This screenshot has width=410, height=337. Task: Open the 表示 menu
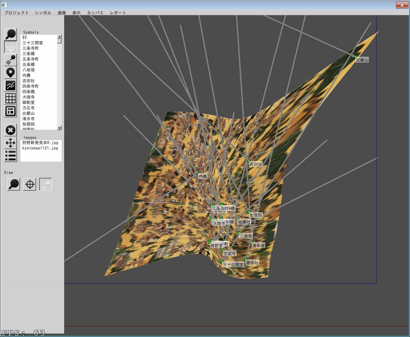[77, 13]
